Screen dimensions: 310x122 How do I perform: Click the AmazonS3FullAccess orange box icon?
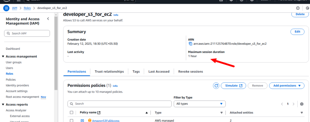click(90, 120)
